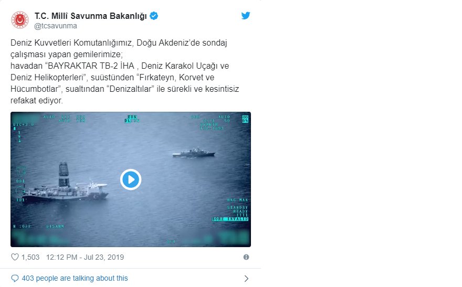Like the tweet with the heart icon
The height and width of the screenshot is (287, 462).
(x=15, y=258)
